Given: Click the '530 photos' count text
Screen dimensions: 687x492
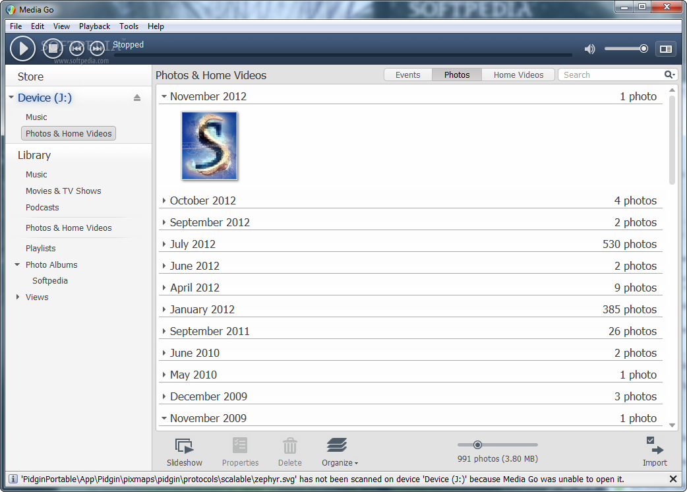Looking at the screenshot, I should coord(629,244).
